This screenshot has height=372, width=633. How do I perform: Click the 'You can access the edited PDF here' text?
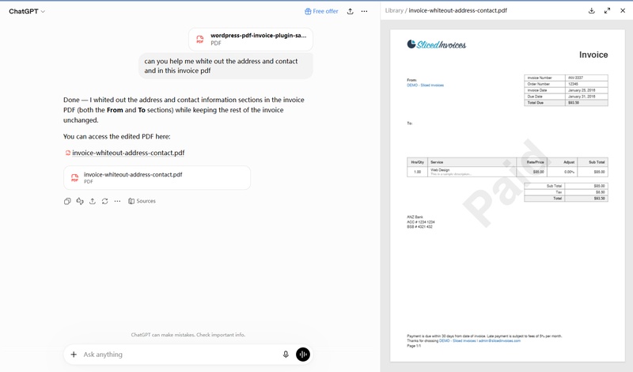tap(116, 136)
